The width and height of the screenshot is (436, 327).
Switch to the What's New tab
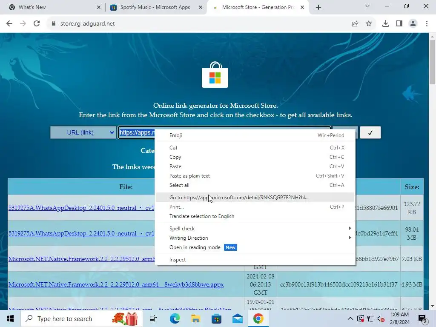tap(52, 7)
